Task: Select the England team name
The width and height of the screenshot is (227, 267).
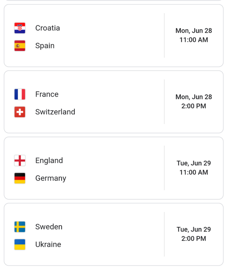Action: (49, 161)
